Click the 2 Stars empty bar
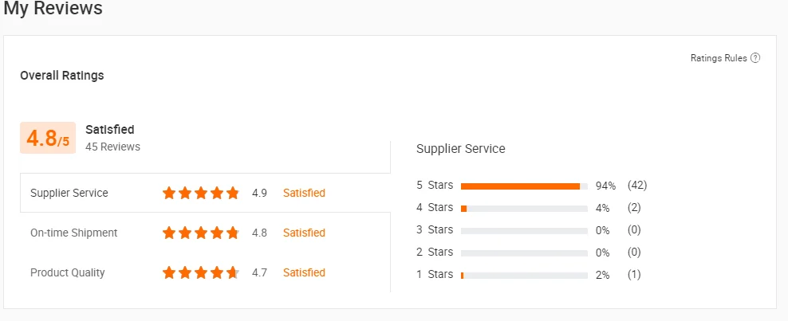 524,252
